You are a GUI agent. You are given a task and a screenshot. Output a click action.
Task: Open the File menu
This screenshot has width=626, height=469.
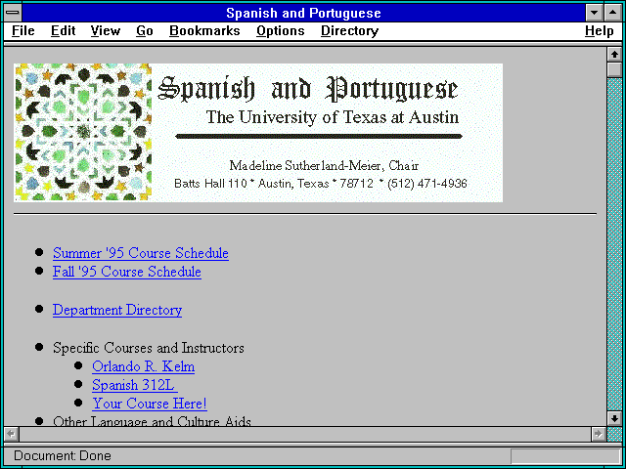23,31
